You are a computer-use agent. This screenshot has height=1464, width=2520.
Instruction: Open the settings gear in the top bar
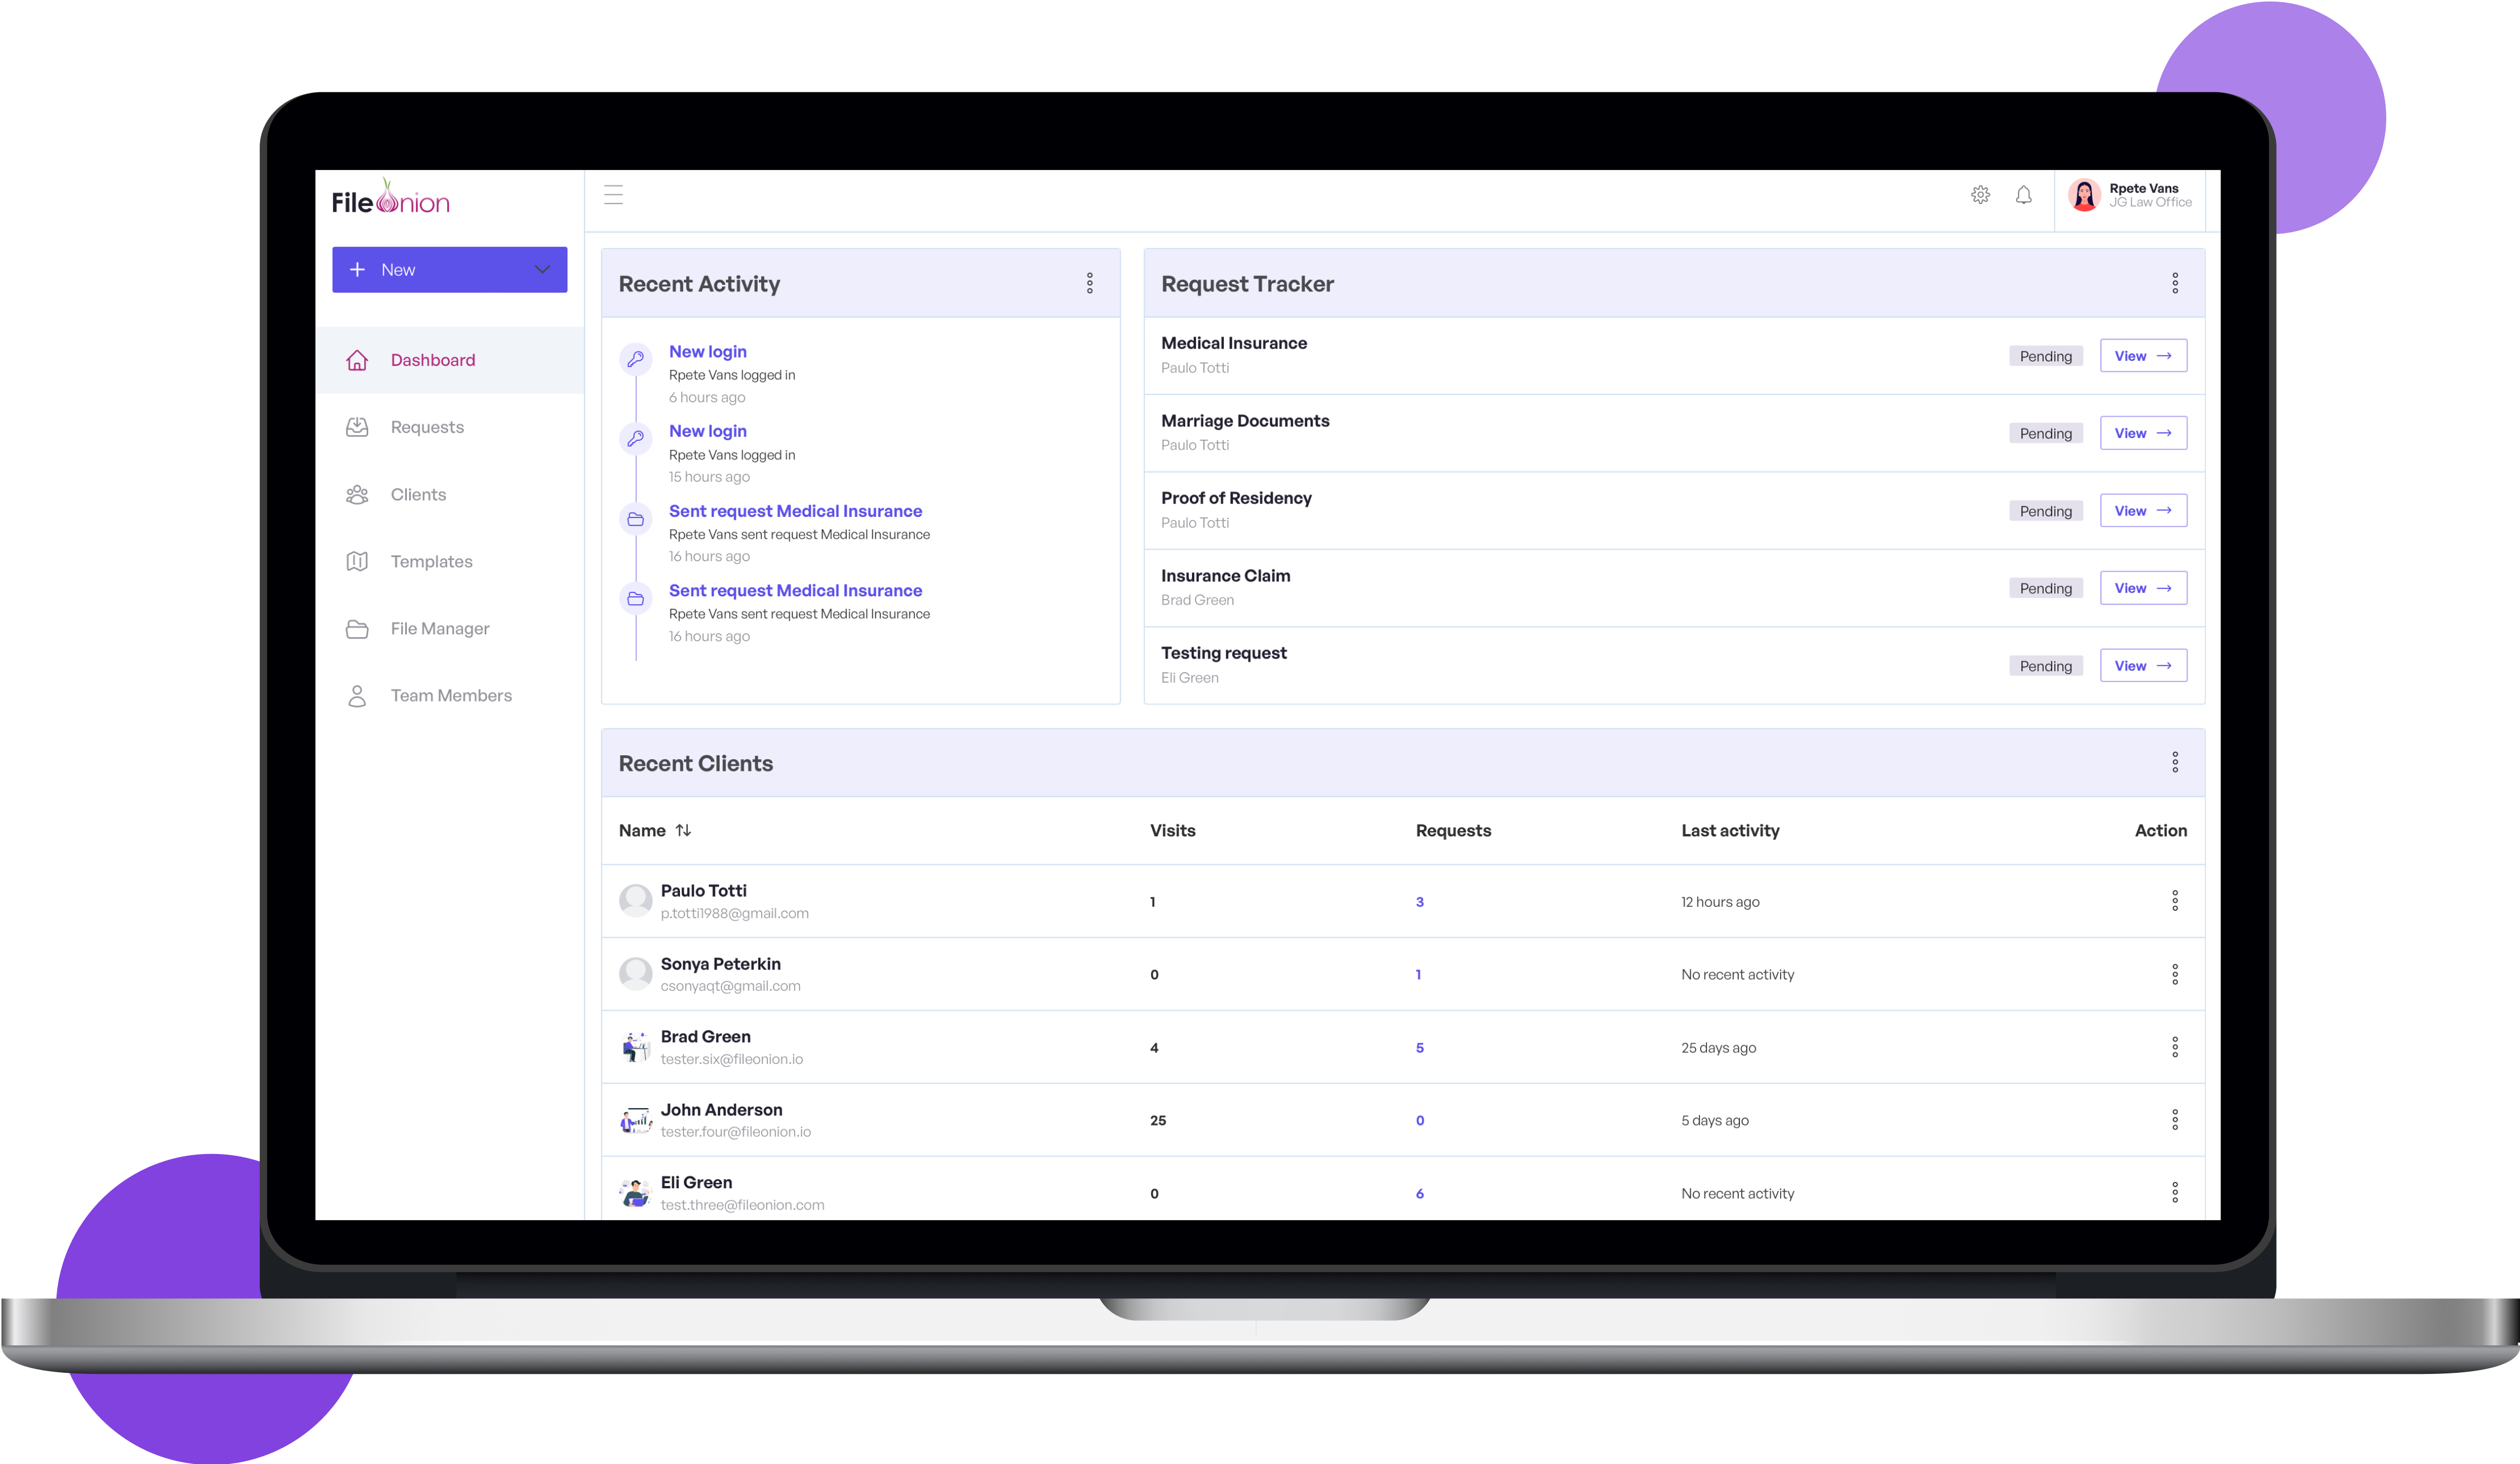pyautogui.click(x=1981, y=195)
